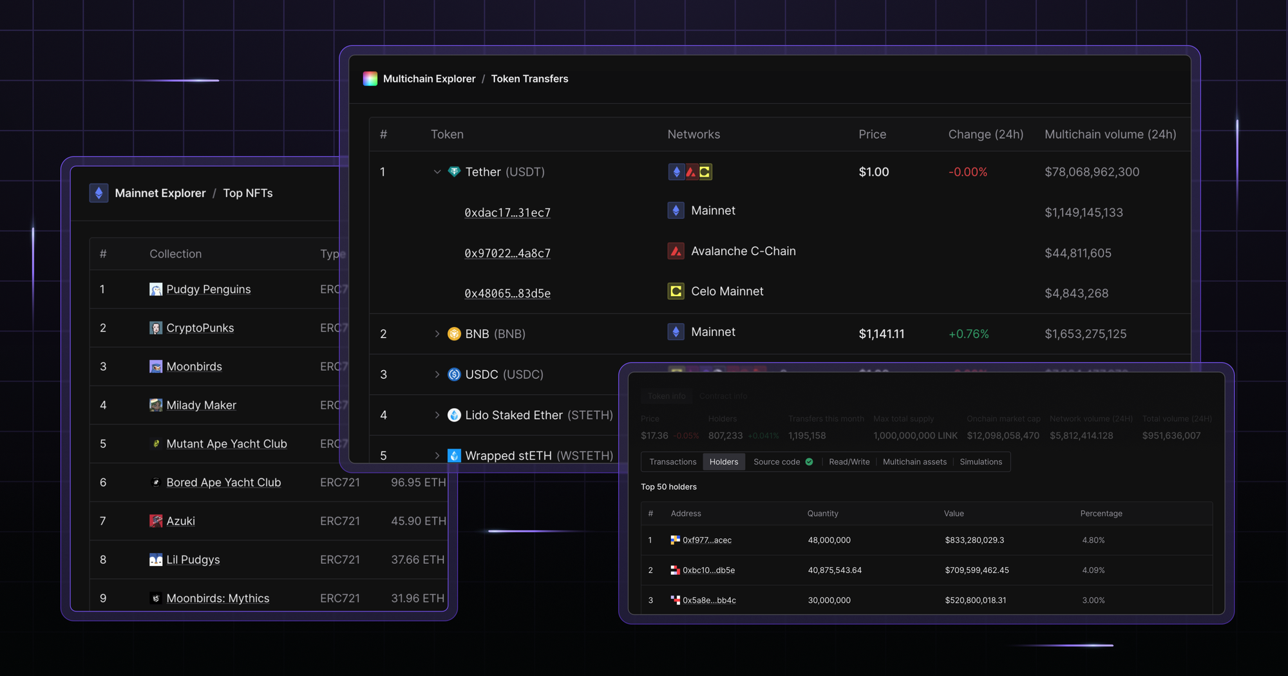Expand the BNB token details
1288x676 pixels.
(x=437, y=333)
